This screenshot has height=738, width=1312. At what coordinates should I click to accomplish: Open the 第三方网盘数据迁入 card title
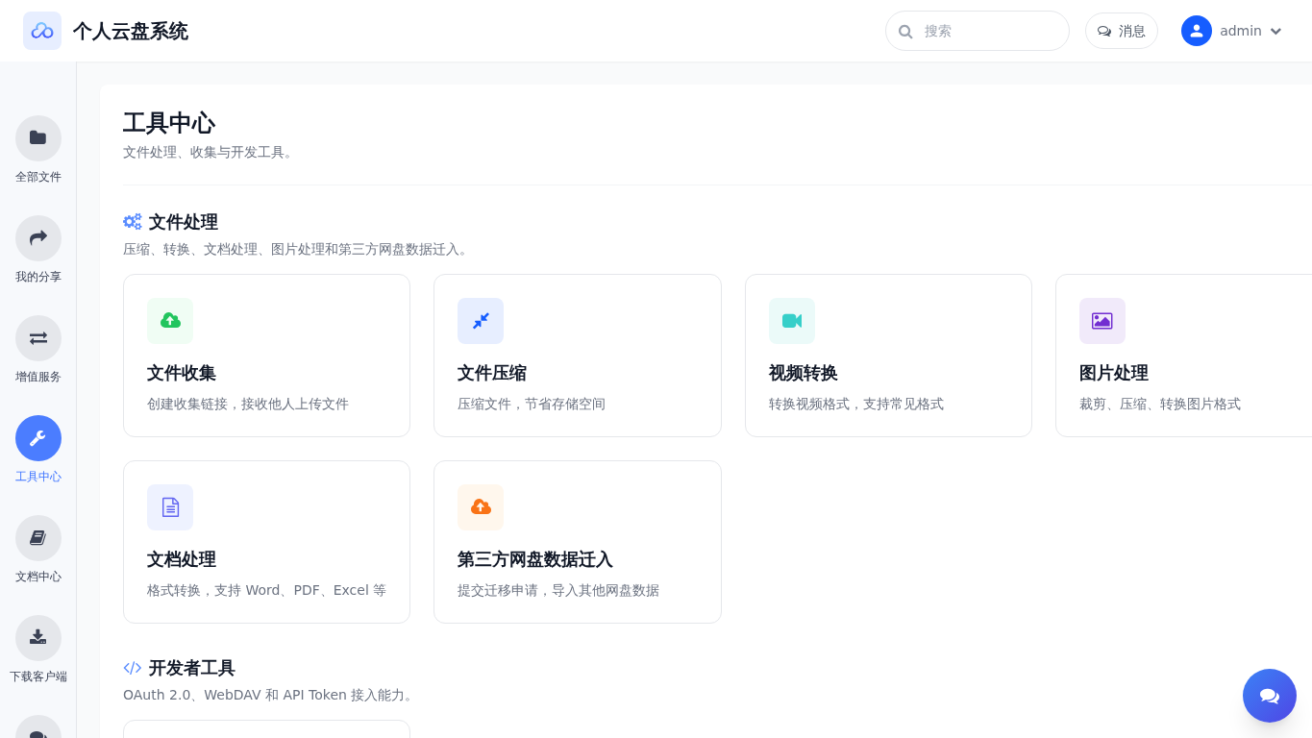pyautogui.click(x=535, y=559)
